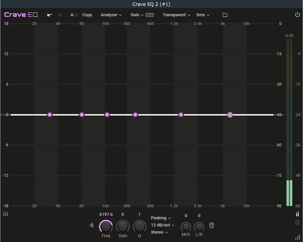
Task: Open the Peaking filter type dropdown
Action: [161, 218]
